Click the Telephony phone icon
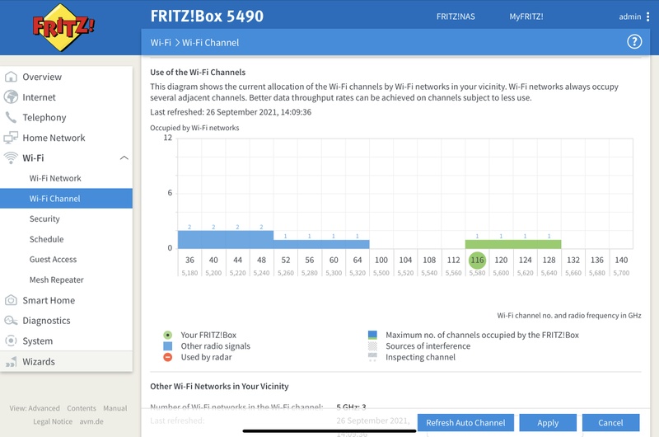The height and width of the screenshot is (437, 659). [11, 117]
